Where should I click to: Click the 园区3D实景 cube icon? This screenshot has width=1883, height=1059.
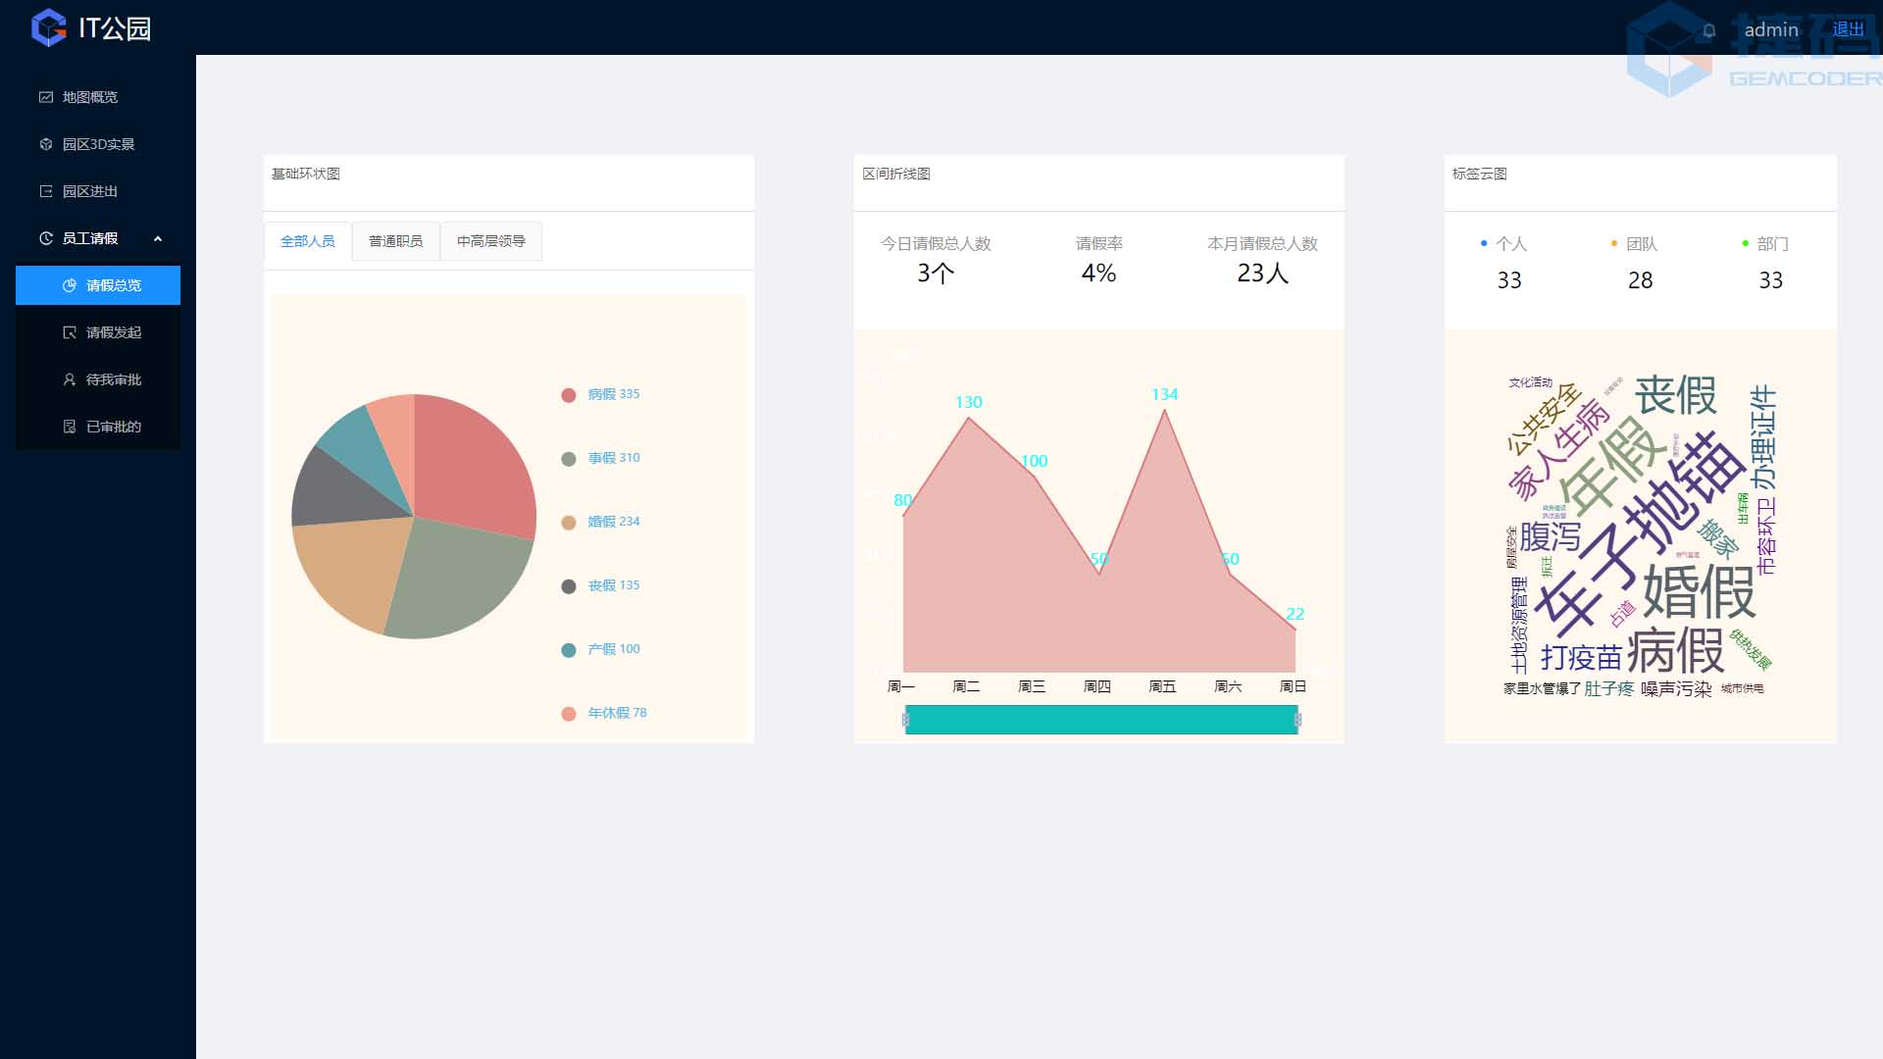point(45,144)
